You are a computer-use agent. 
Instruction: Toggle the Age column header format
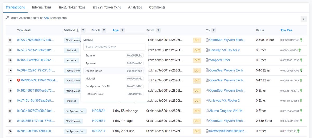(115, 30)
